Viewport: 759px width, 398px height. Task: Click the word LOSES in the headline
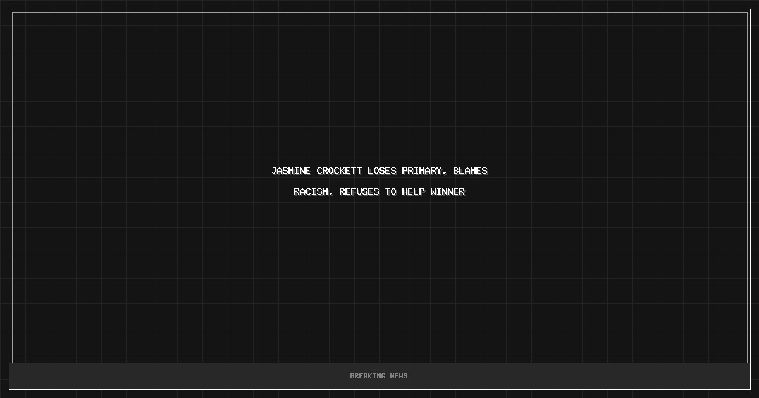click(381, 171)
